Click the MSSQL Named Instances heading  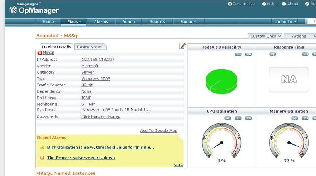66,173
